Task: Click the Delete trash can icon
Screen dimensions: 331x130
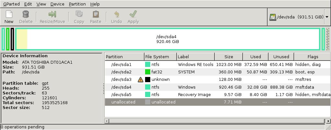Action: [26, 14]
